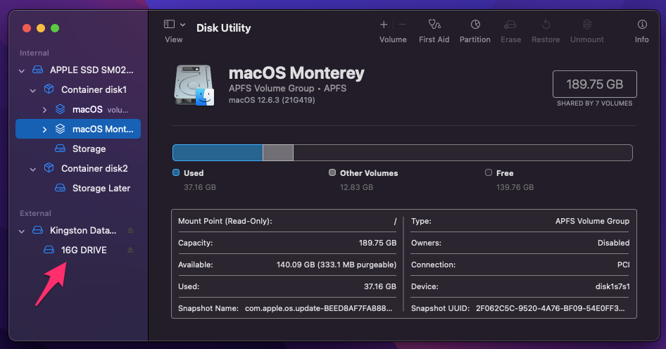Select Kingston DataTraveler external disk
666x349 pixels.
pos(78,231)
